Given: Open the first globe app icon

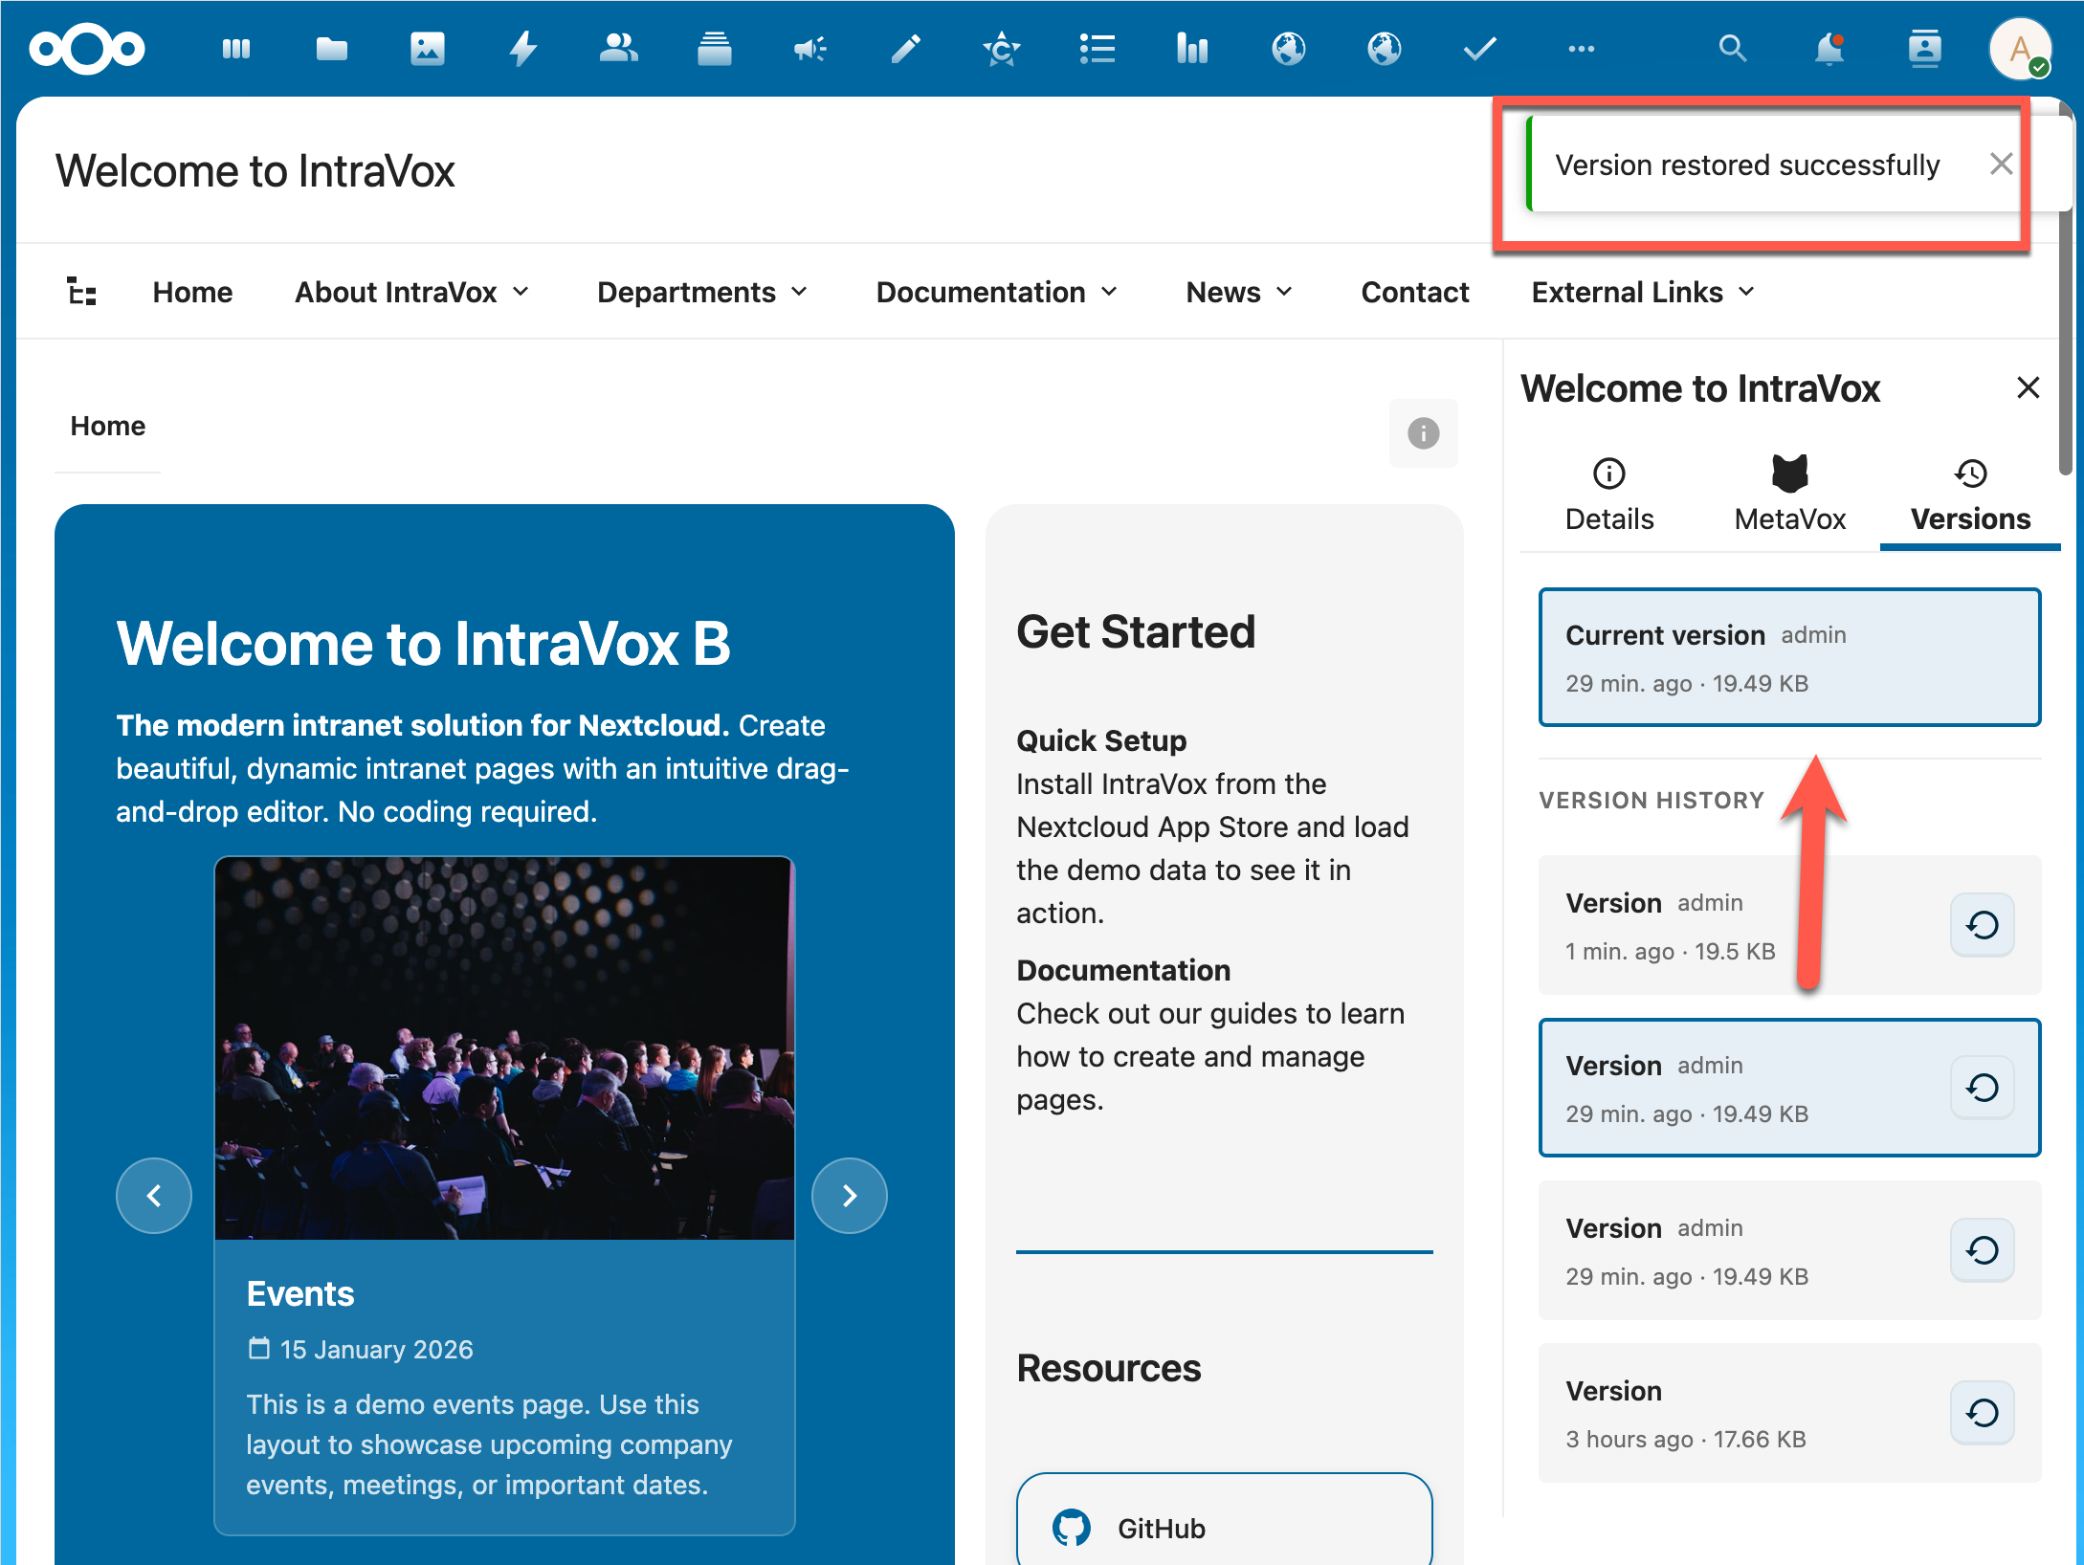Looking at the screenshot, I should (x=1289, y=49).
